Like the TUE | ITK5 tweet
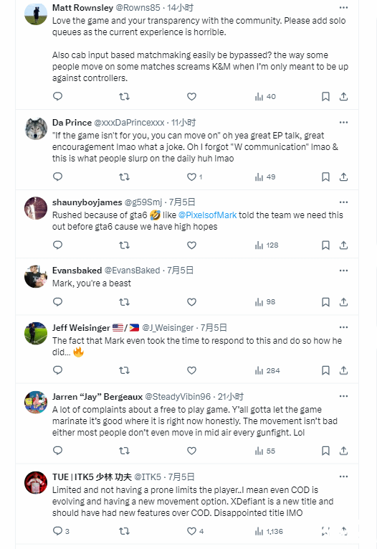This screenshot has width=377, height=549. pyautogui.click(x=195, y=531)
